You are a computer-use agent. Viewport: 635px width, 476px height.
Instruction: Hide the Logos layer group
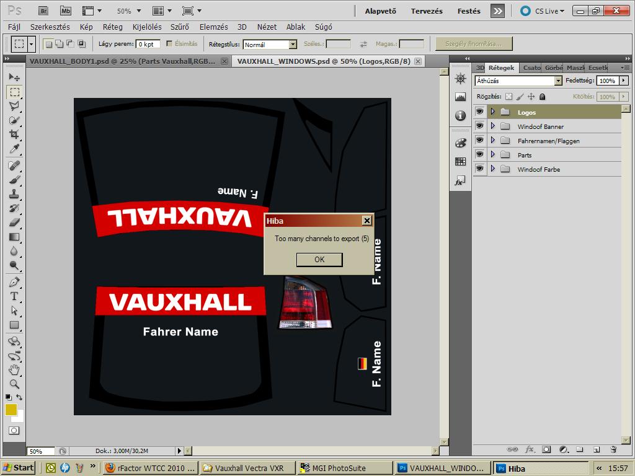coord(479,112)
